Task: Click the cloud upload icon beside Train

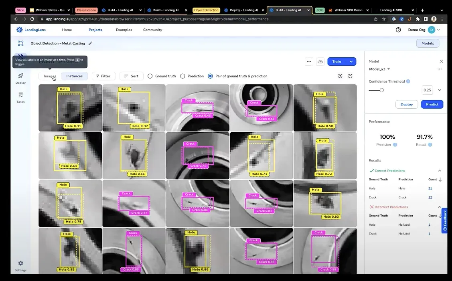Action: pos(320,62)
